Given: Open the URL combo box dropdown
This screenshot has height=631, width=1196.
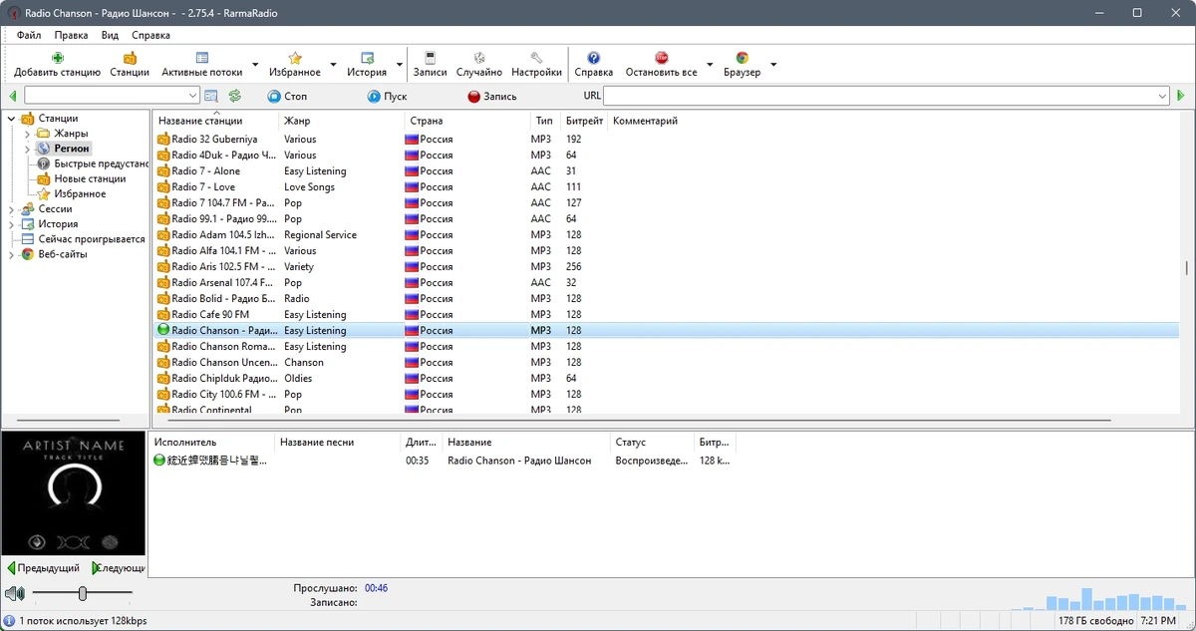Looking at the screenshot, I should pos(1162,96).
